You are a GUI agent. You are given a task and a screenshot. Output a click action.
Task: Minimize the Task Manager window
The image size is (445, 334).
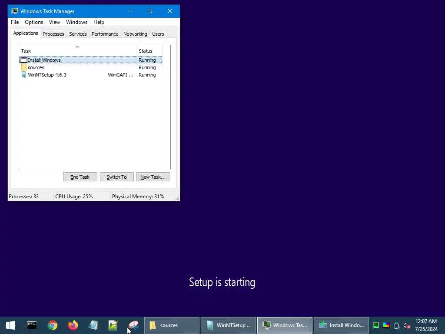click(x=130, y=11)
